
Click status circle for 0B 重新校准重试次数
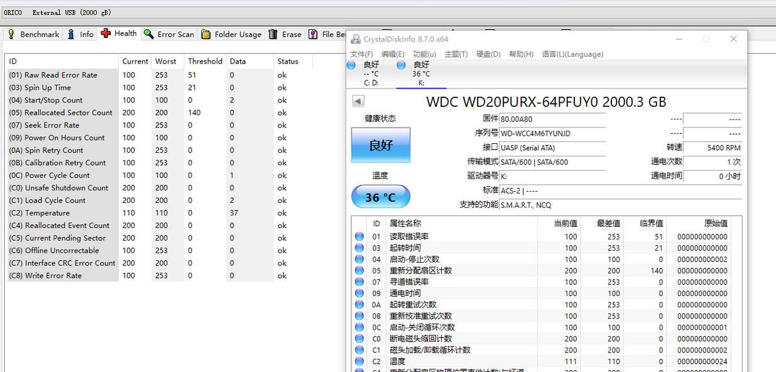(x=359, y=315)
